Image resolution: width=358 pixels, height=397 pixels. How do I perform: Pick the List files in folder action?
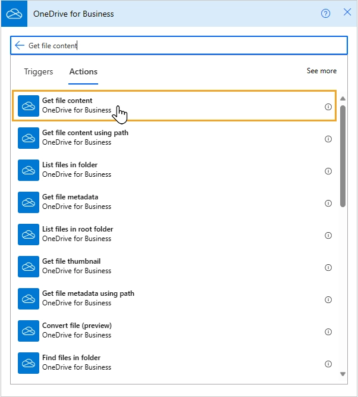point(174,170)
